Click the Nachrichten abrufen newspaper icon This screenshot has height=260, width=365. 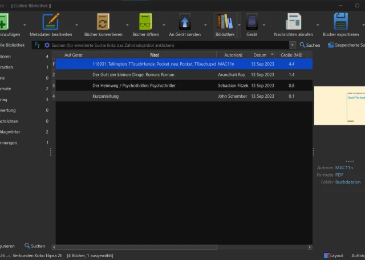pyautogui.click(x=293, y=22)
